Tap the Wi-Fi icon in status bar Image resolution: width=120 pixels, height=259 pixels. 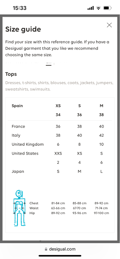(x=99, y=8)
